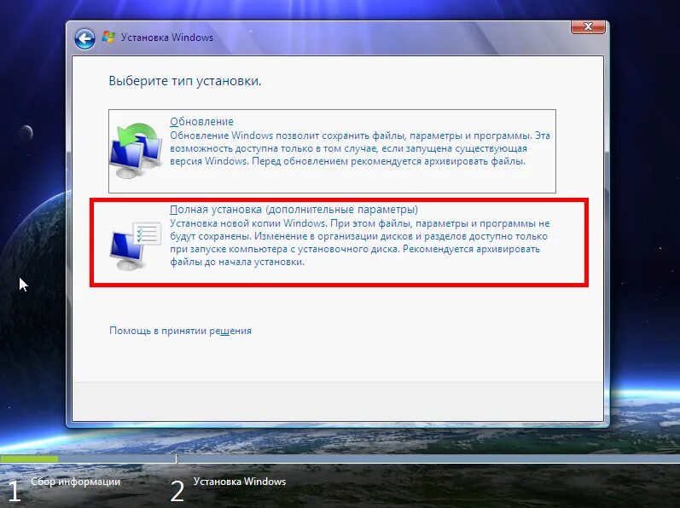The height and width of the screenshot is (508, 680).
Task: Choose Полная установка (дополнительные параметры)
Action: 294,210
